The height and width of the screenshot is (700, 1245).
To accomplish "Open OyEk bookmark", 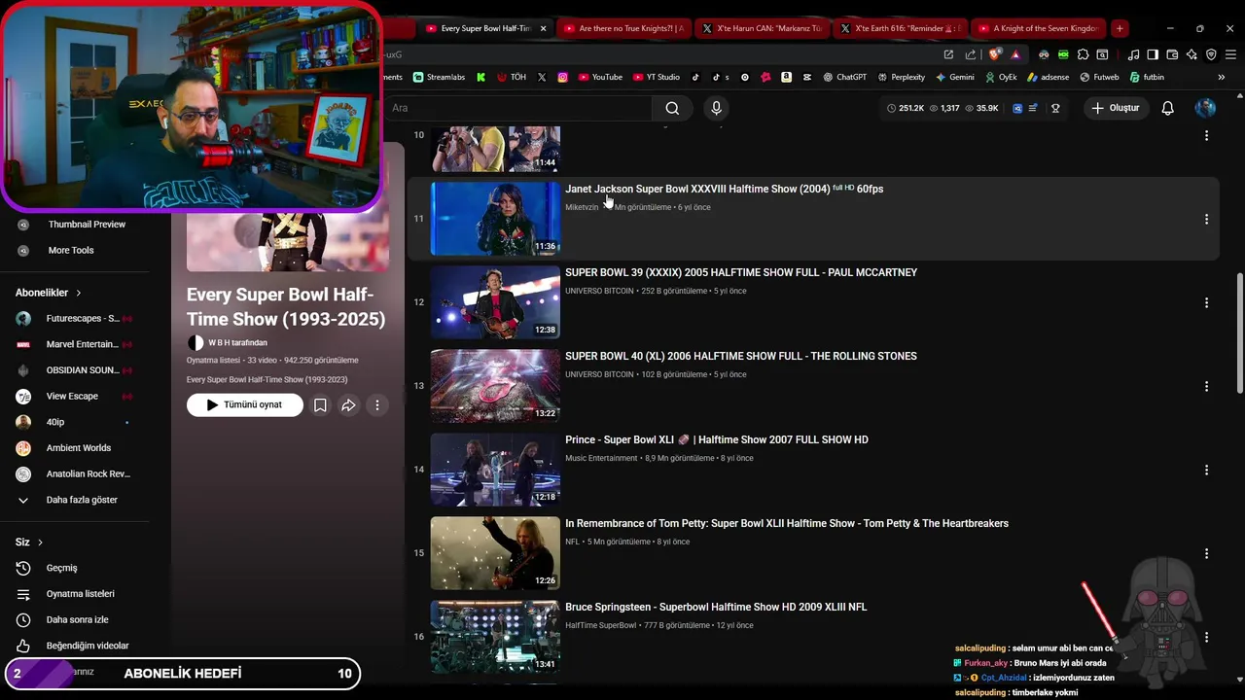I will click(x=1001, y=77).
